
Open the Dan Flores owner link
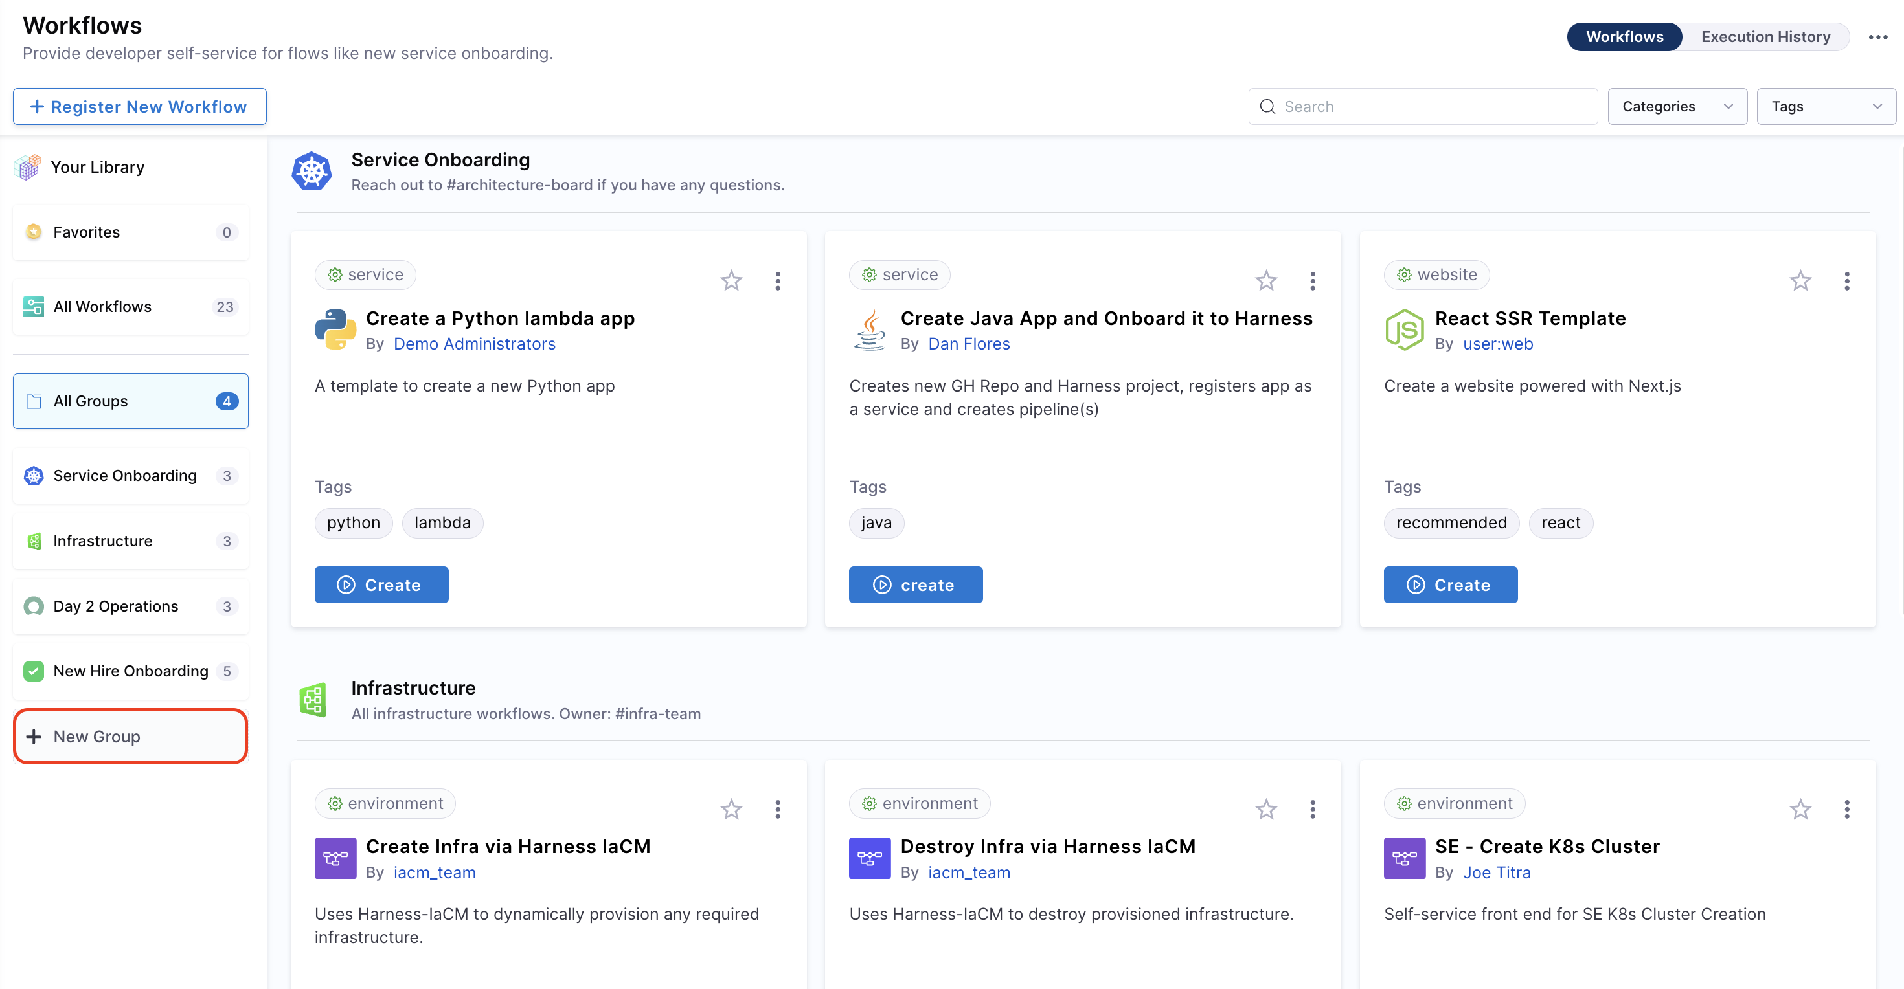[x=968, y=344]
